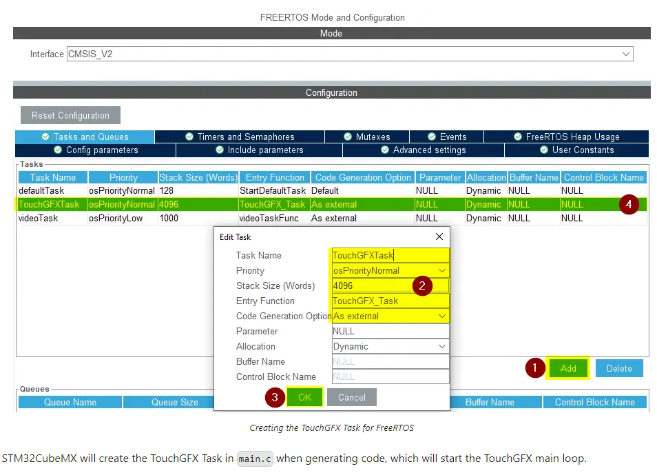Select the TouchGFXTask row name
657x473 pixels.
49,205
